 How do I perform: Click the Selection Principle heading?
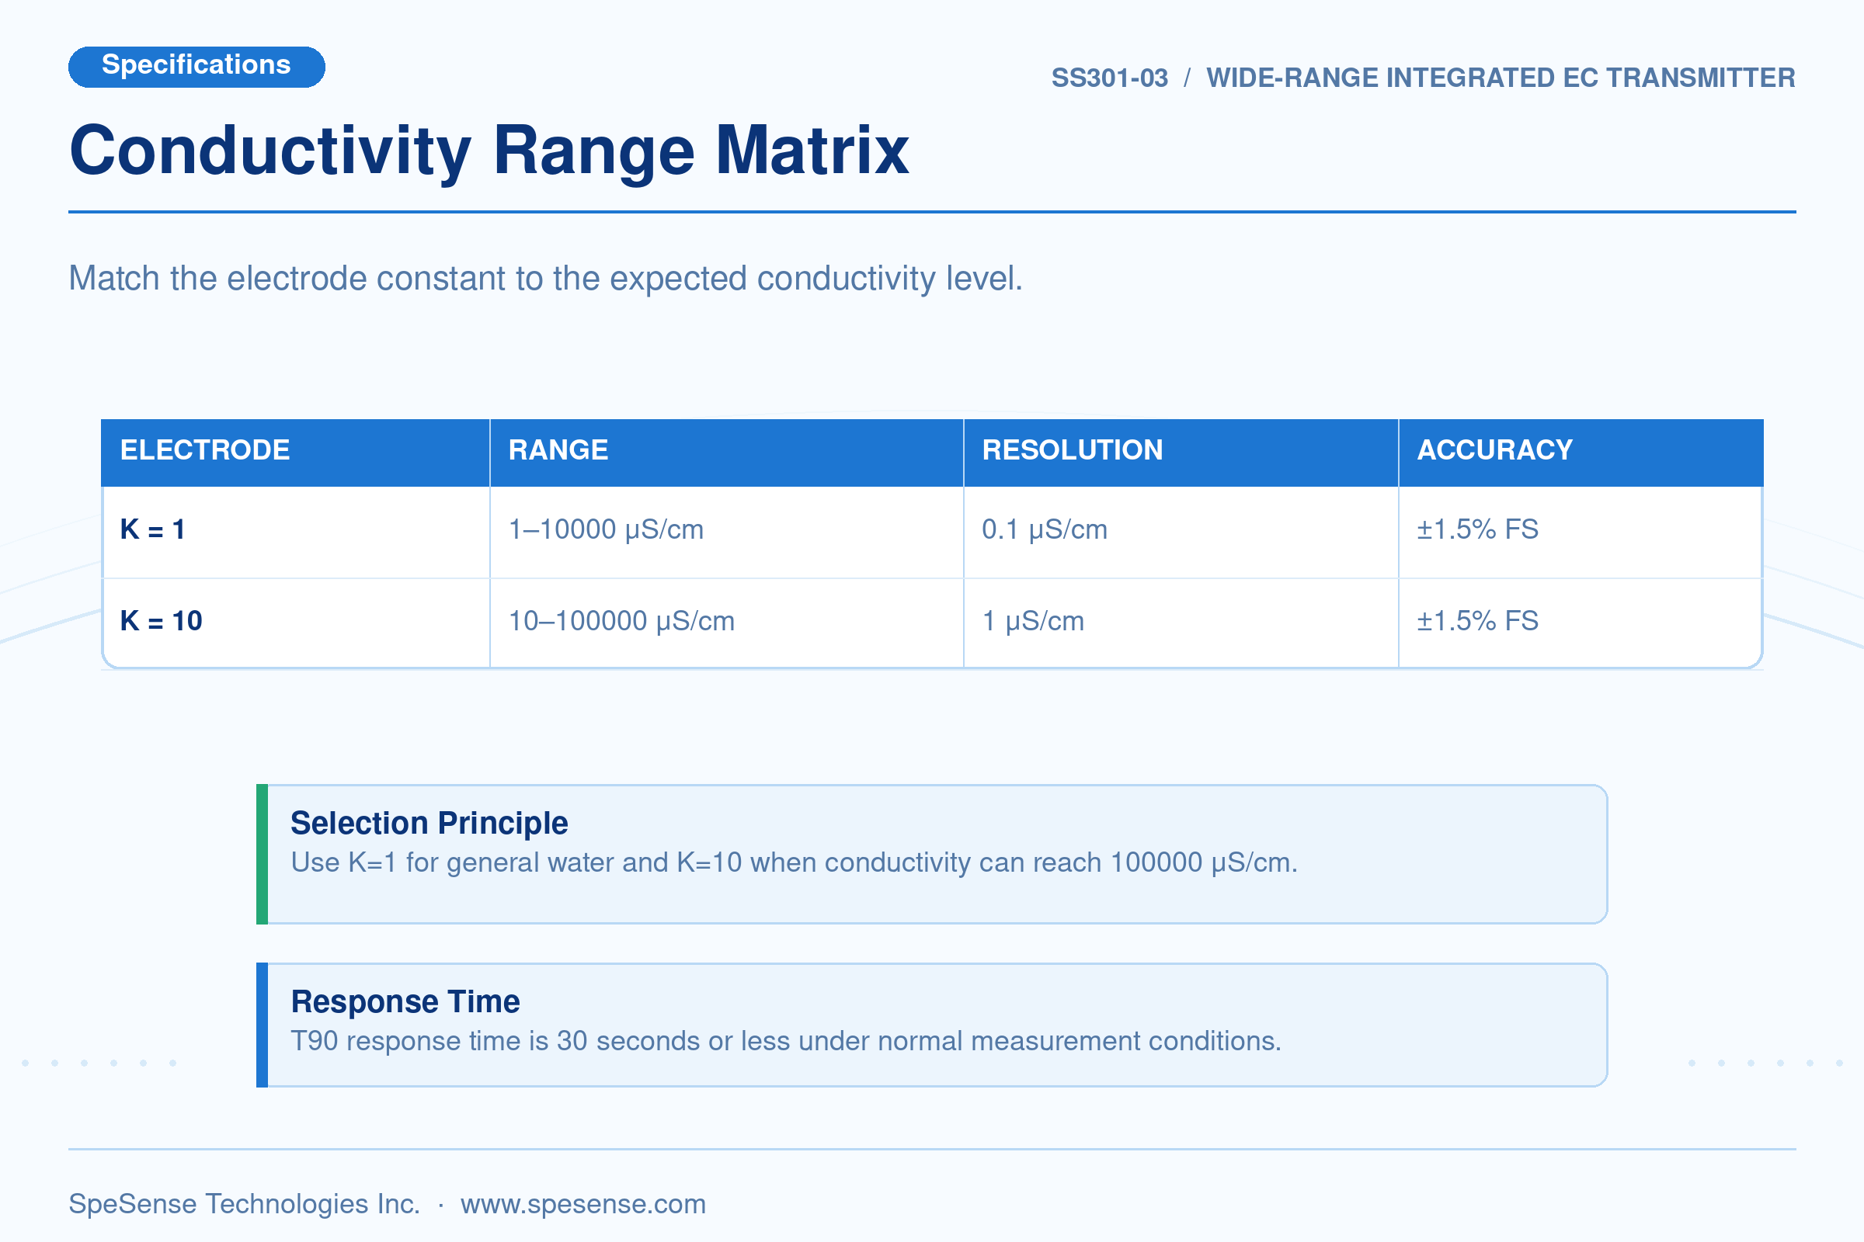tap(429, 824)
